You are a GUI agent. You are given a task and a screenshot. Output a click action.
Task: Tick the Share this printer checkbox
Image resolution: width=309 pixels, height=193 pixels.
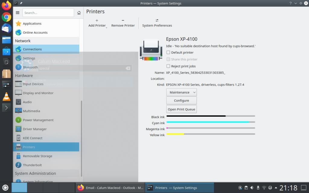point(168,59)
